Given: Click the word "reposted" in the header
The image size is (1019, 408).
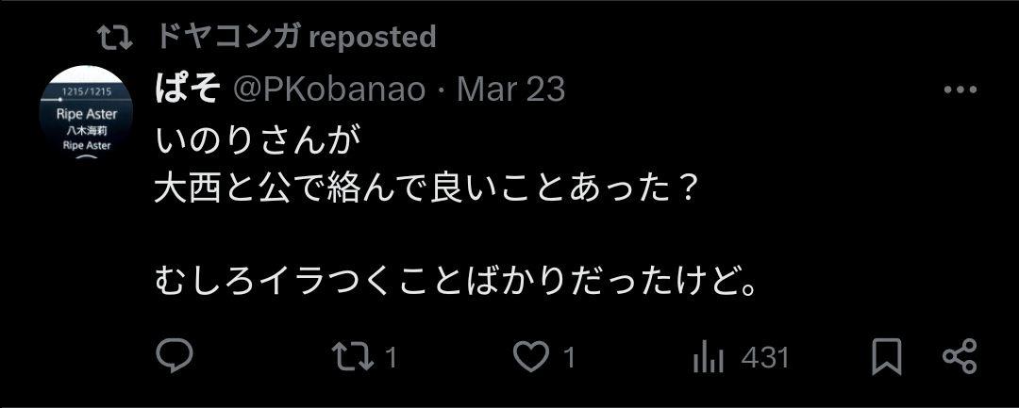Looking at the screenshot, I should tap(373, 38).
